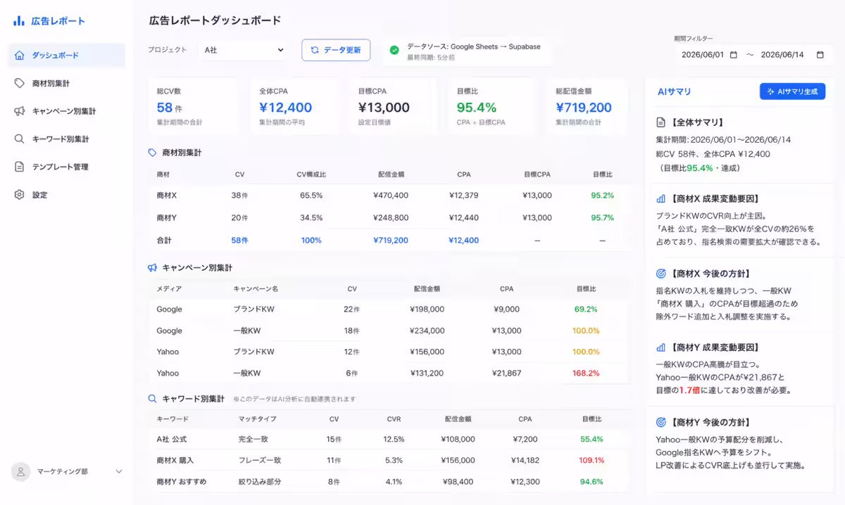The height and width of the screenshot is (505, 845).
Task: Click the 広告レポート bar chart logo icon
Action: [x=19, y=21]
